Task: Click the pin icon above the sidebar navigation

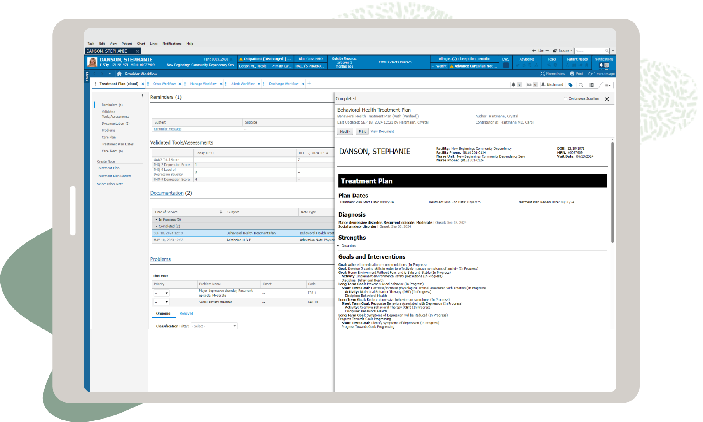Action: point(142,95)
